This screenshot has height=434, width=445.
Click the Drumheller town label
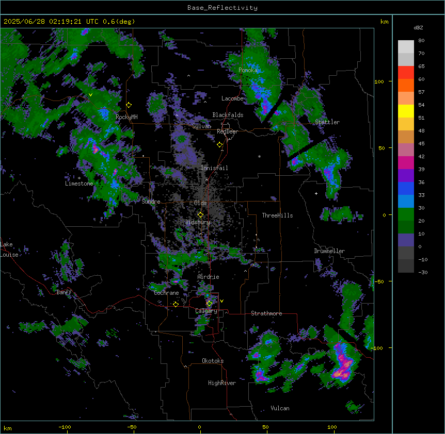coord(329,251)
